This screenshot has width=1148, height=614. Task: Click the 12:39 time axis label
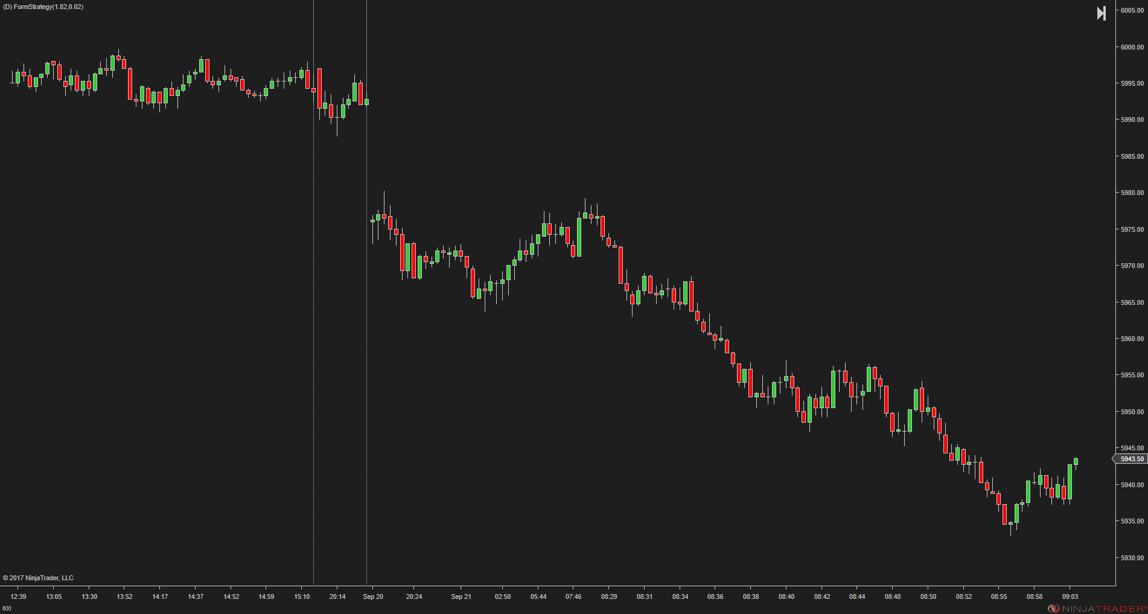[18, 596]
